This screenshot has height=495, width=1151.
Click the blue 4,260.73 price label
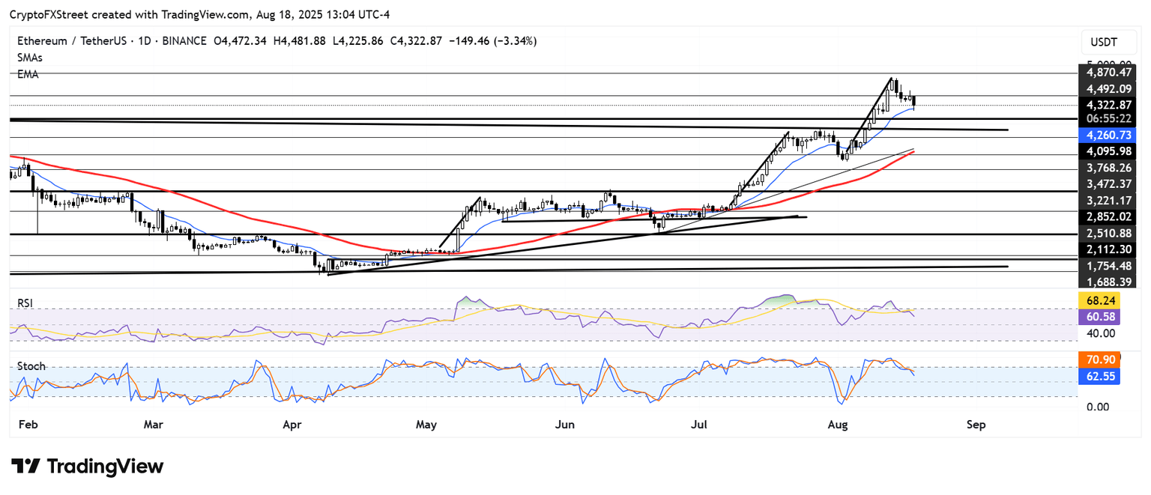pyautogui.click(x=1108, y=135)
